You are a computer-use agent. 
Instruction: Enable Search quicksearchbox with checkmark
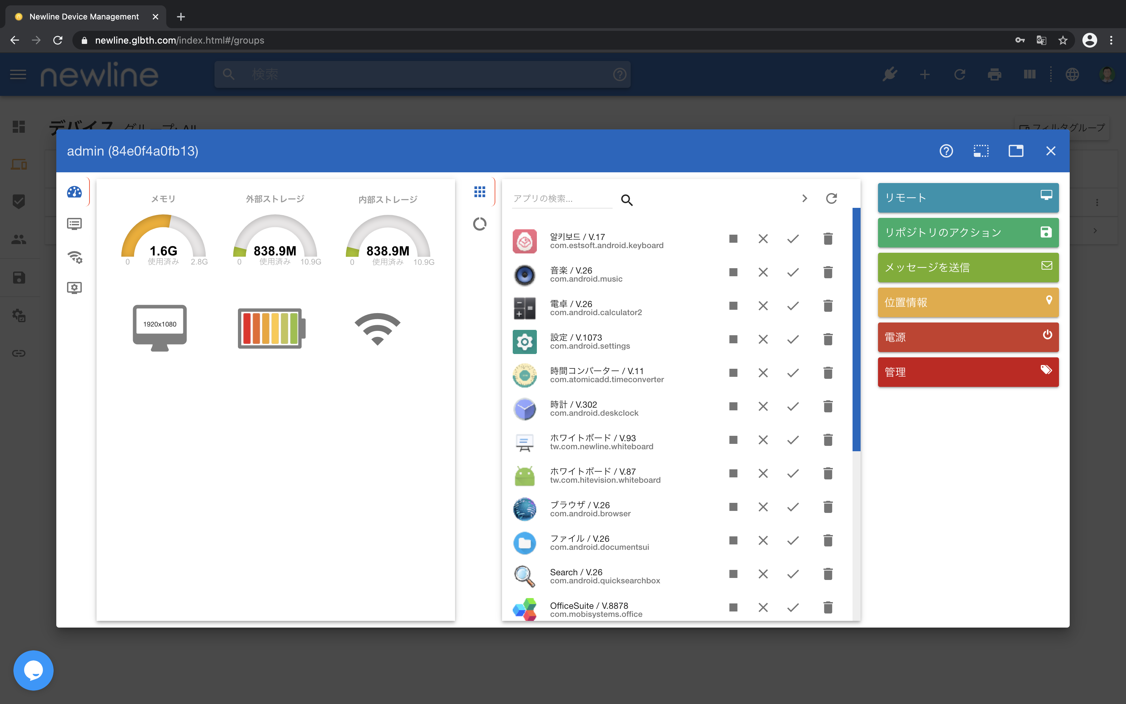(x=793, y=574)
